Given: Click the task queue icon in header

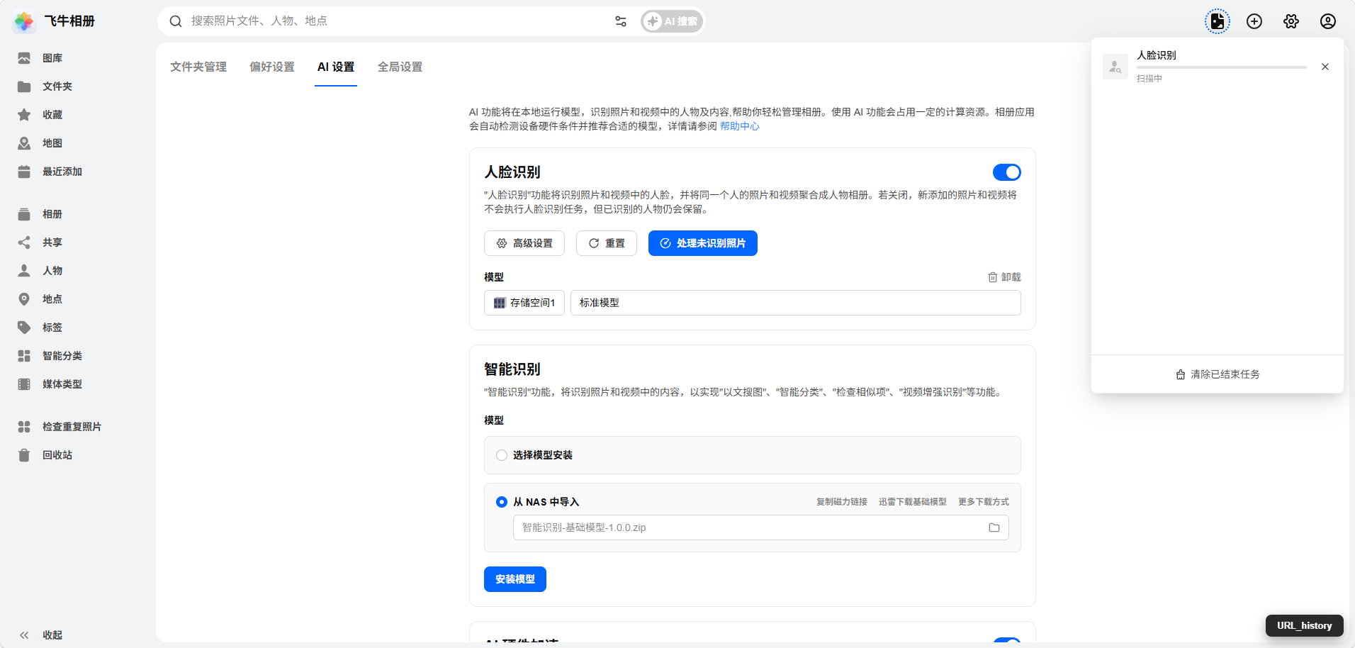Looking at the screenshot, I should coord(1217,21).
